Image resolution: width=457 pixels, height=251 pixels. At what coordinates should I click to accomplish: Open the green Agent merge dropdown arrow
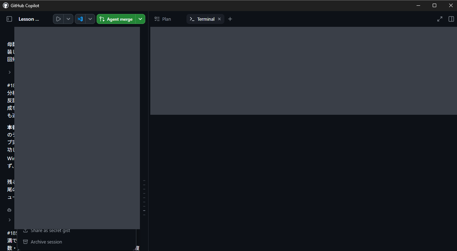(140, 19)
